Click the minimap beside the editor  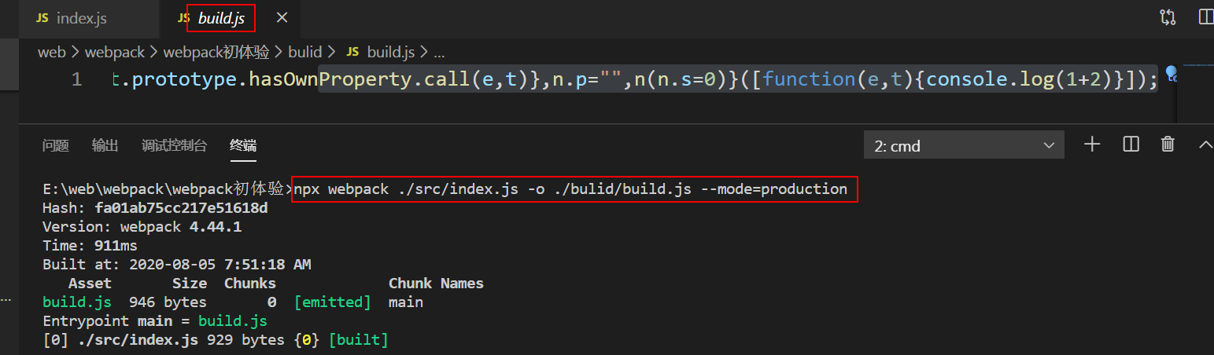1196,86
